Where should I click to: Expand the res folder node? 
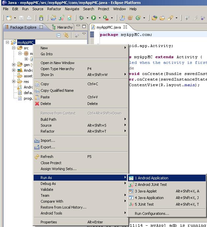coord(14,82)
